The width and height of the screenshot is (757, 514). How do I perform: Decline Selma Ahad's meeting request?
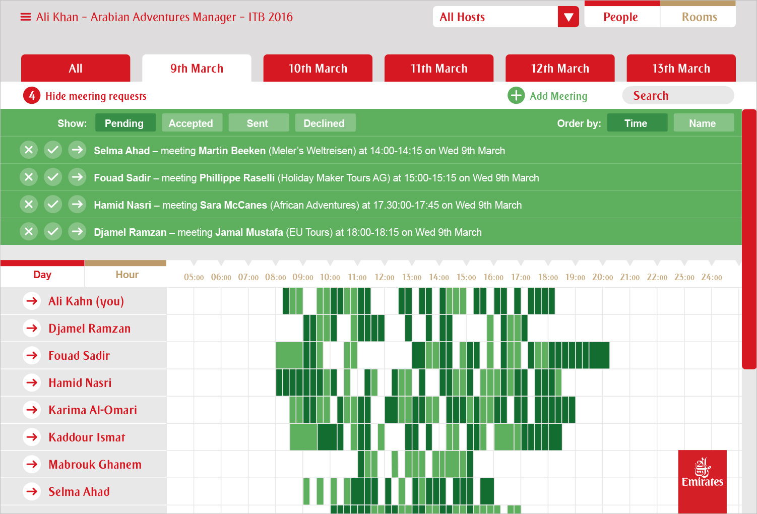click(29, 150)
